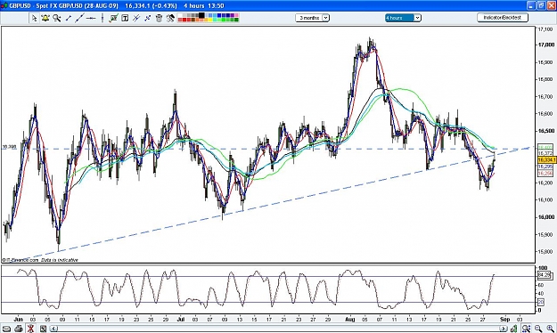Select the short line segment drawing tool
Image resolution: width=557 pixels, height=333 pixels.
coord(69,18)
